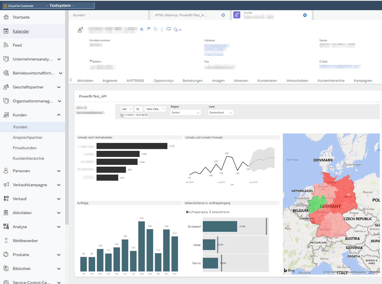Switch to the Verkaufsdaten tab
382x284 pixels.
[297, 81]
